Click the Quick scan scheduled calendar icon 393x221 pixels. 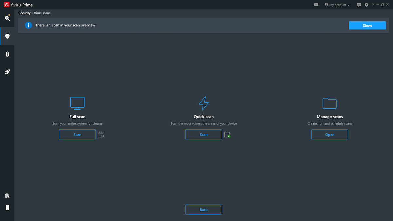(227, 134)
